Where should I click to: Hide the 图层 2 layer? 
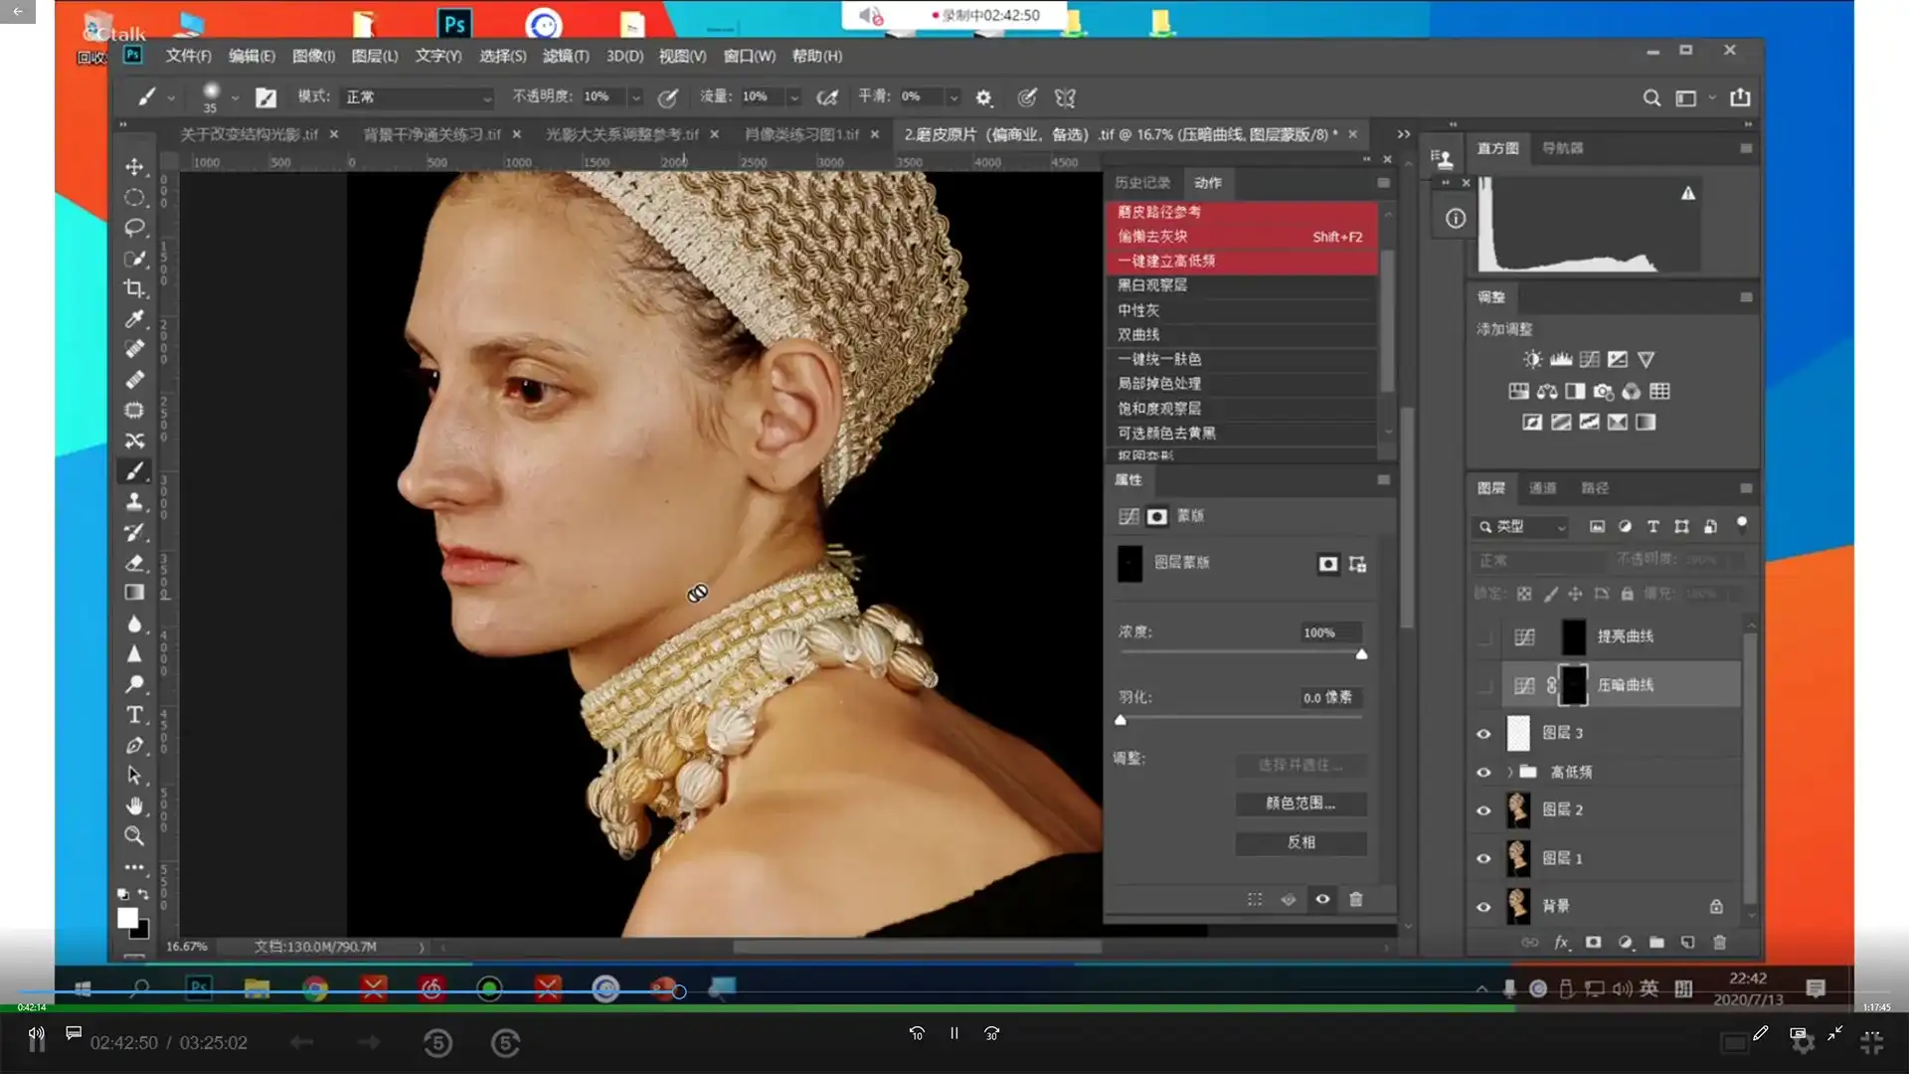point(1483,810)
